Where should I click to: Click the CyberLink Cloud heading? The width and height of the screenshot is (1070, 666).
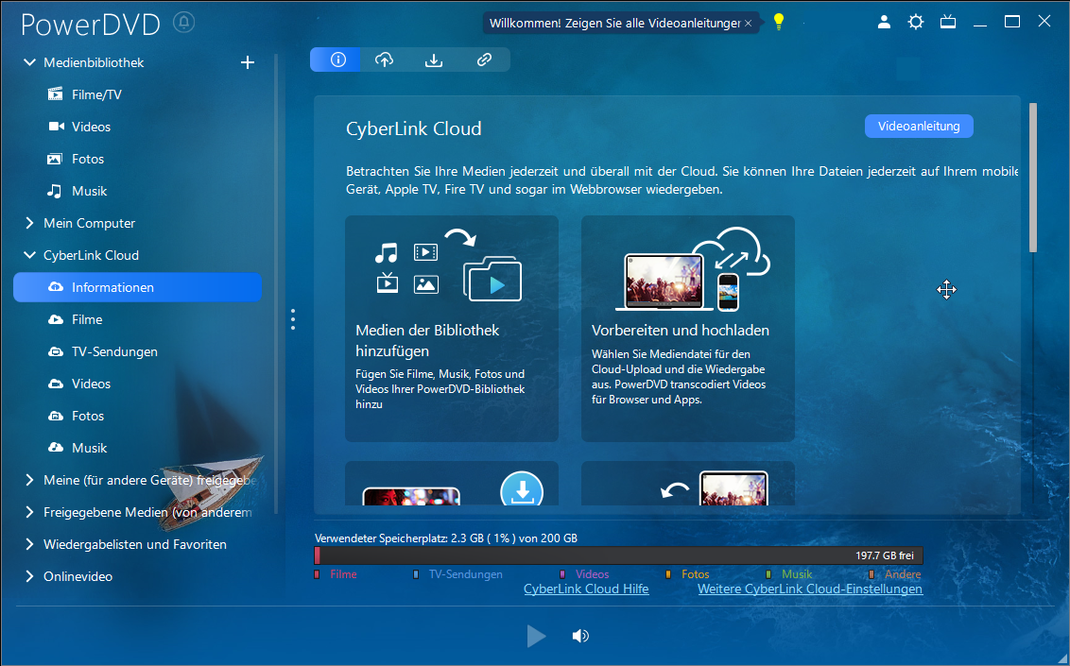tap(413, 128)
